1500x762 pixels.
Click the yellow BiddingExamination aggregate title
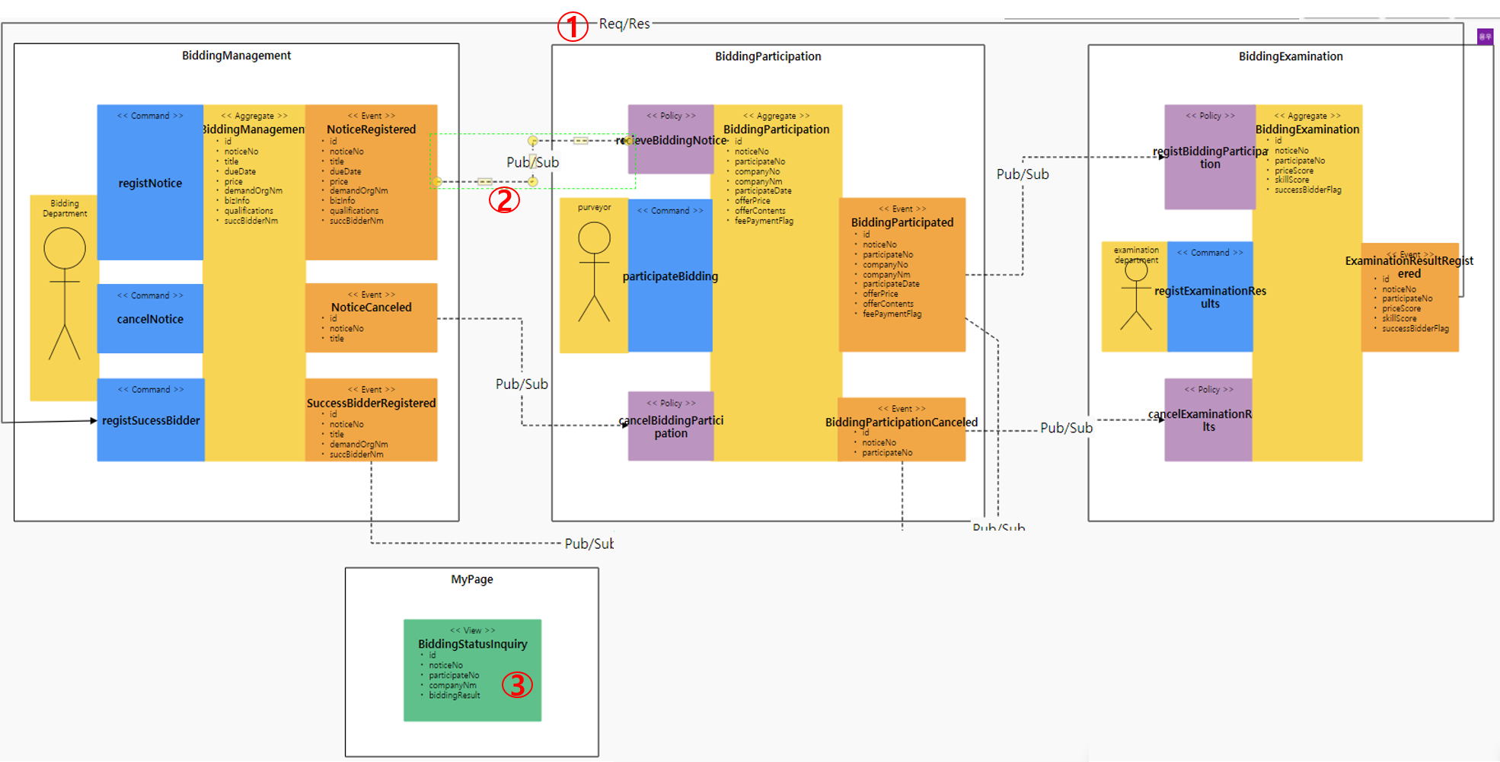point(1307,129)
